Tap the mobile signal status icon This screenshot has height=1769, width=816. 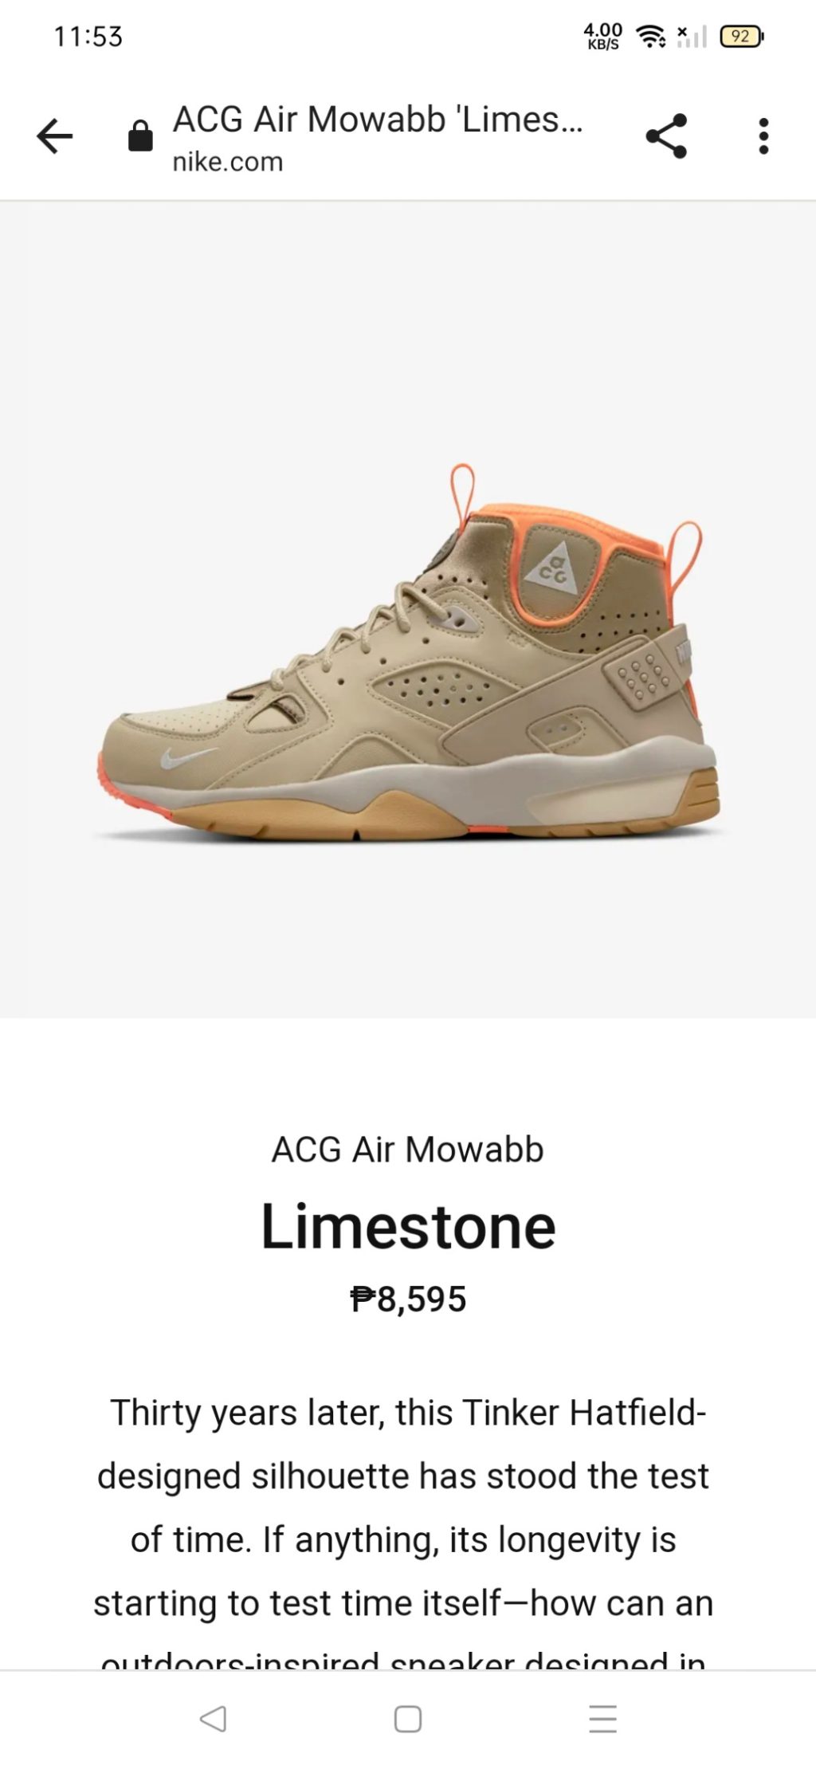tap(692, 36)
